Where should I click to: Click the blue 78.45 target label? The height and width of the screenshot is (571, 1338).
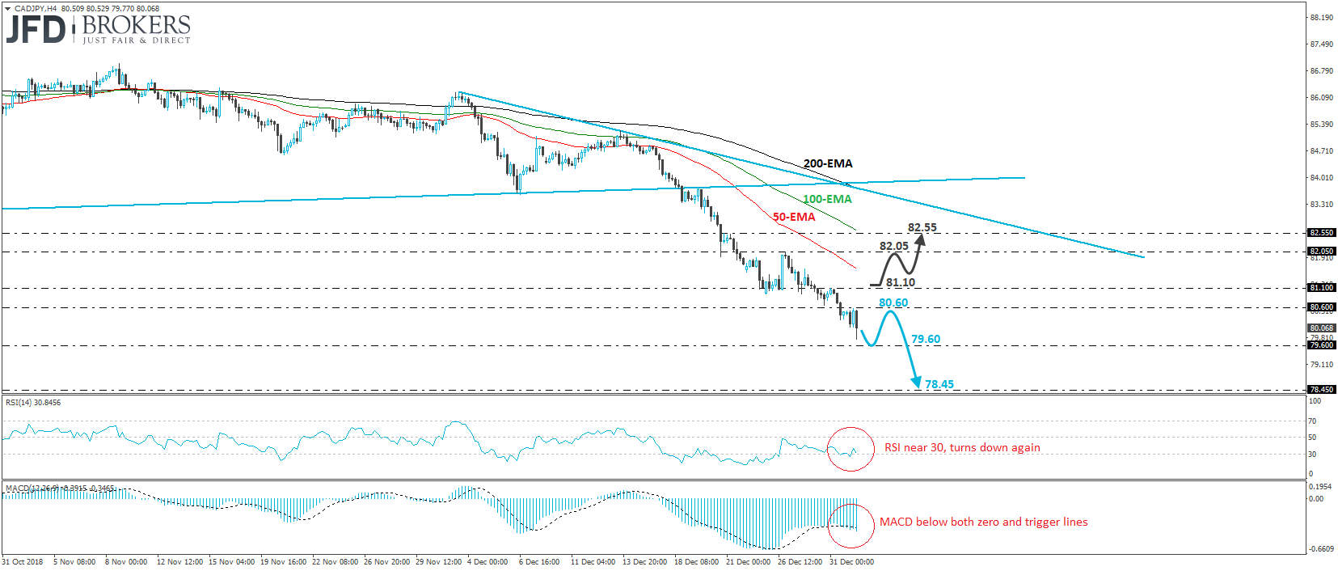pyautogui.click(x=939, y=384)
